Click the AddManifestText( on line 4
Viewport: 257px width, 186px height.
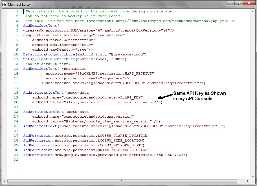(x=41, y=26)
